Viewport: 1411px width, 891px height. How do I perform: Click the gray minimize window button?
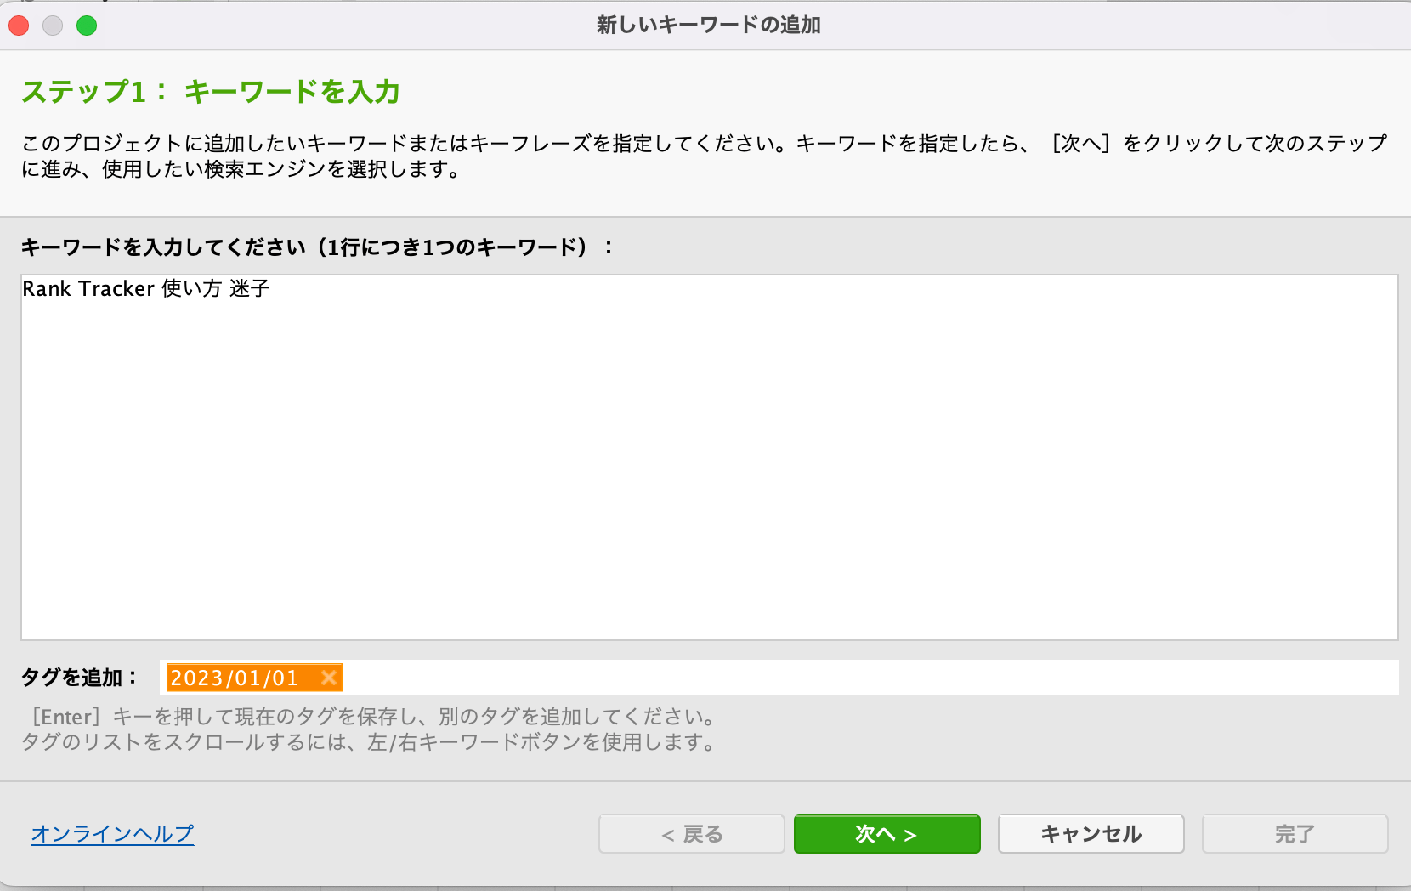[53, 26]
